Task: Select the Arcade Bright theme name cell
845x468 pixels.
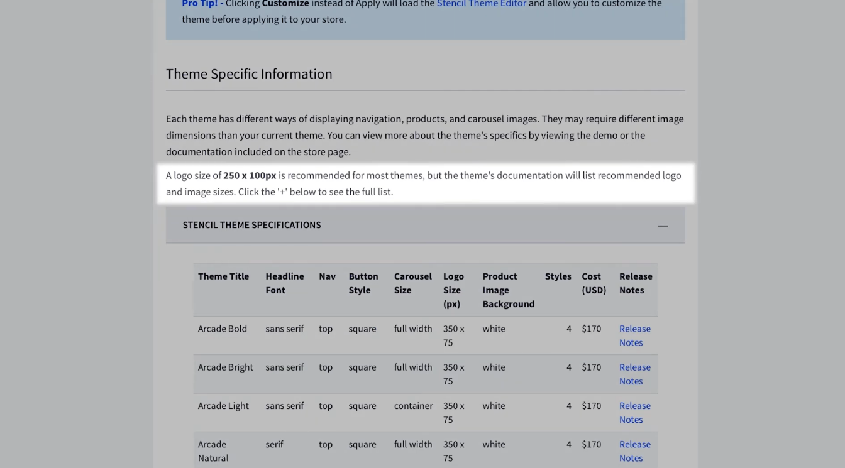Action: tap(225, 367)
